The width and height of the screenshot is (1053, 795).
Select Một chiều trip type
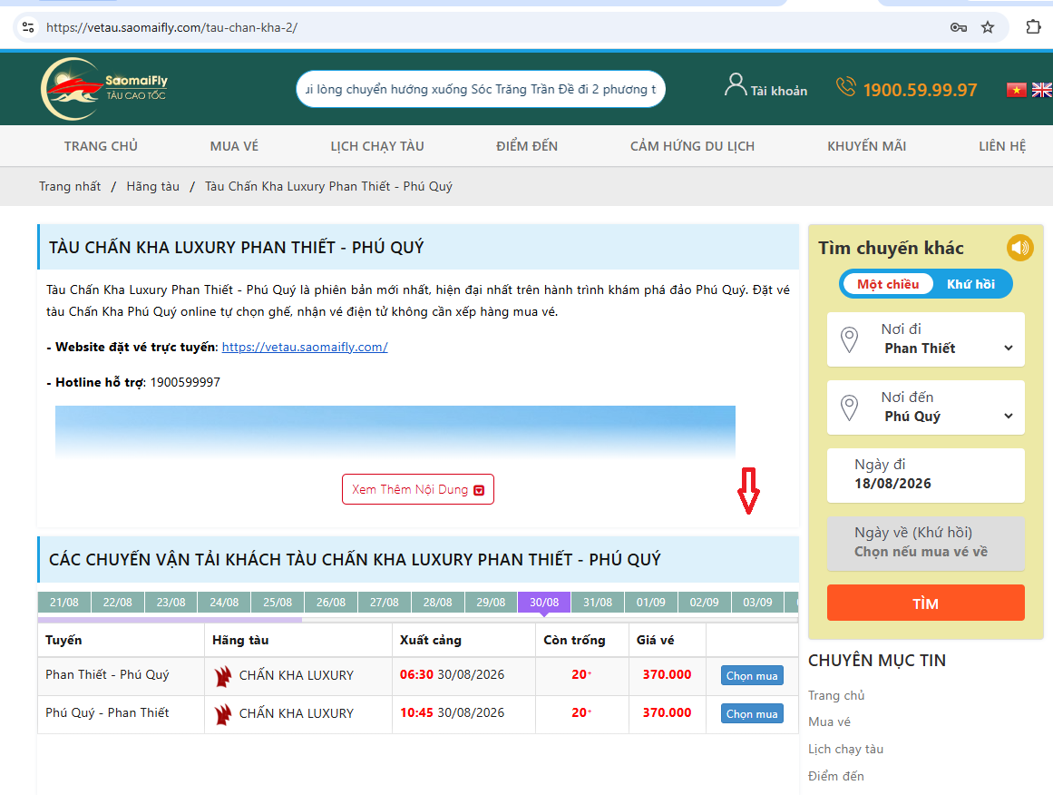[888, 284]
